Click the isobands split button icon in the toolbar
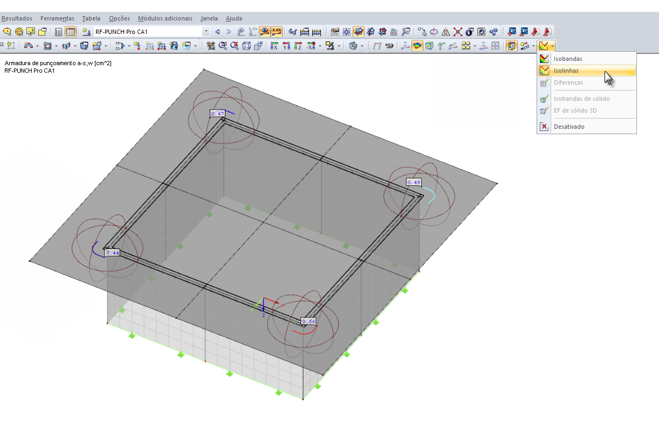Image resolution: width=659 pixels, height=438 pixels. [544, 46]
